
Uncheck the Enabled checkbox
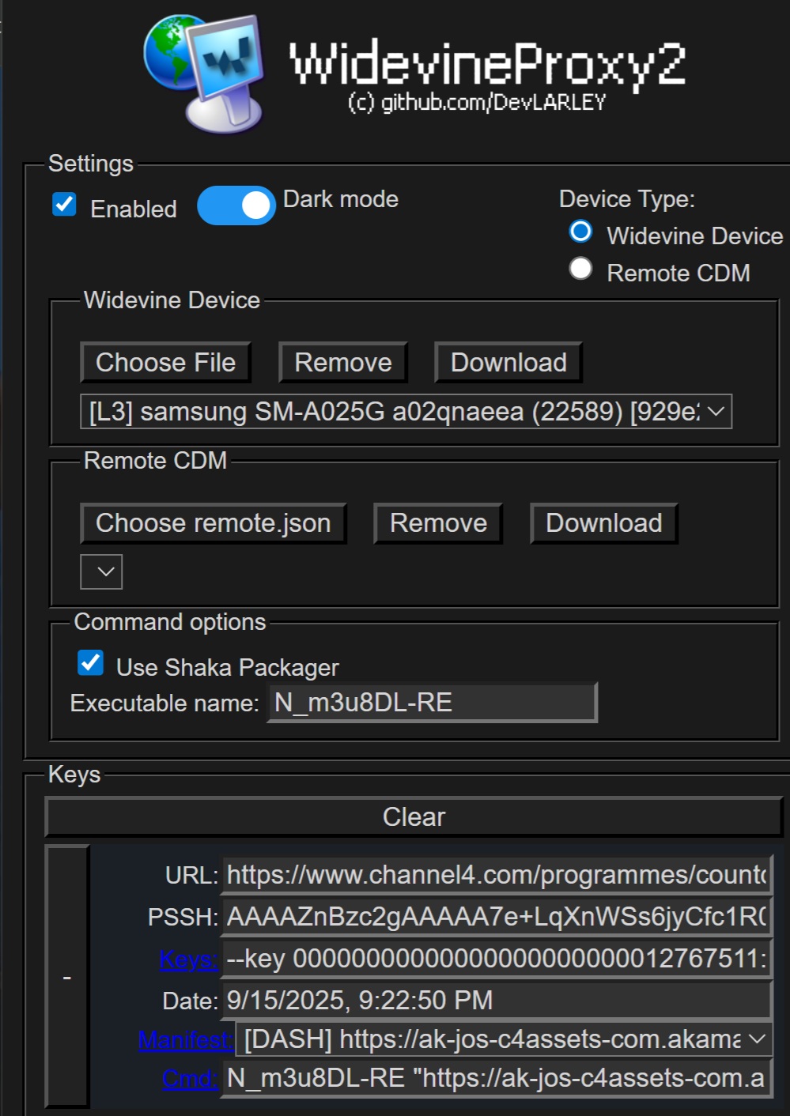(x=64, y=205)
